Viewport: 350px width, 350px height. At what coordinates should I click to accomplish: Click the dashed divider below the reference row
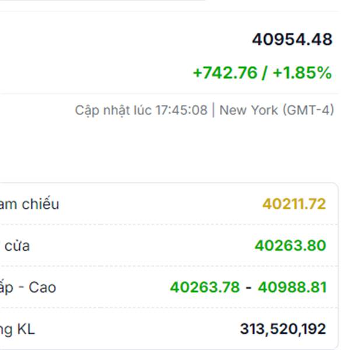click(169, 225)
